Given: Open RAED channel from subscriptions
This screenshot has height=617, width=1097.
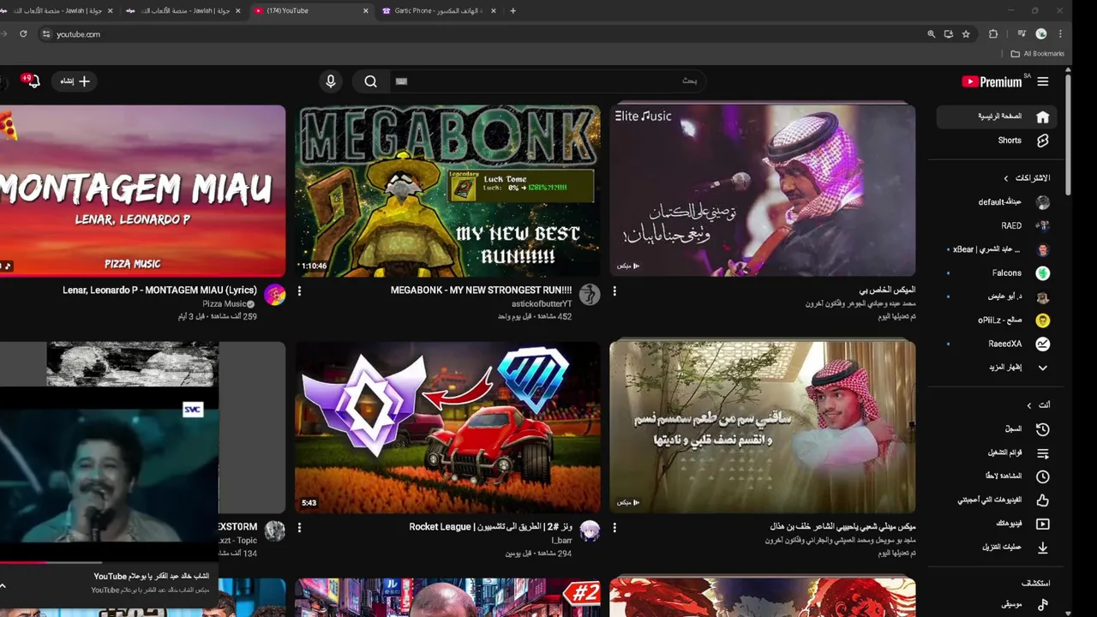Looking at the screenshot, I should pos(996,226).
